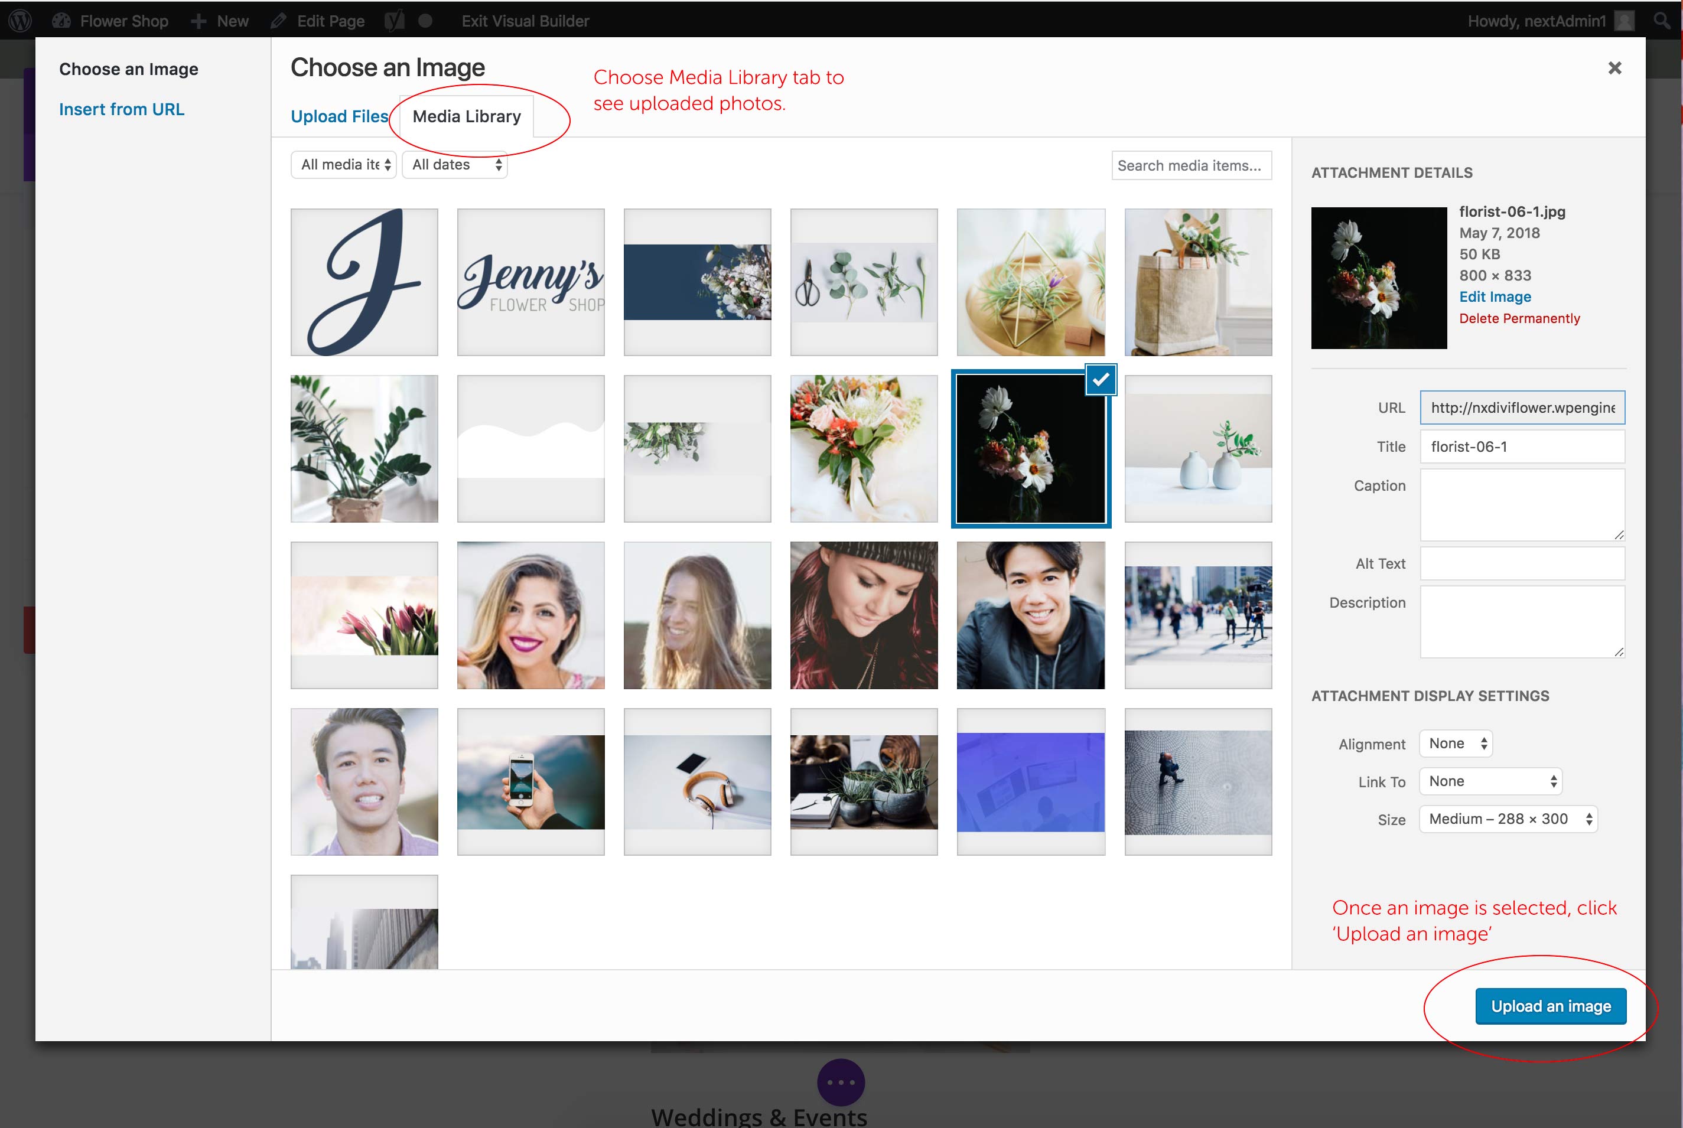The image size is (1683, 1128).
Task: Select the Jenny's Flower Shop logo thumbnail
Action: [x=530, y=282]
